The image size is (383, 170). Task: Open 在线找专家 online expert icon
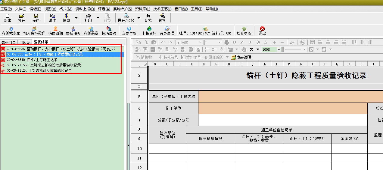[x=11, y=31]
